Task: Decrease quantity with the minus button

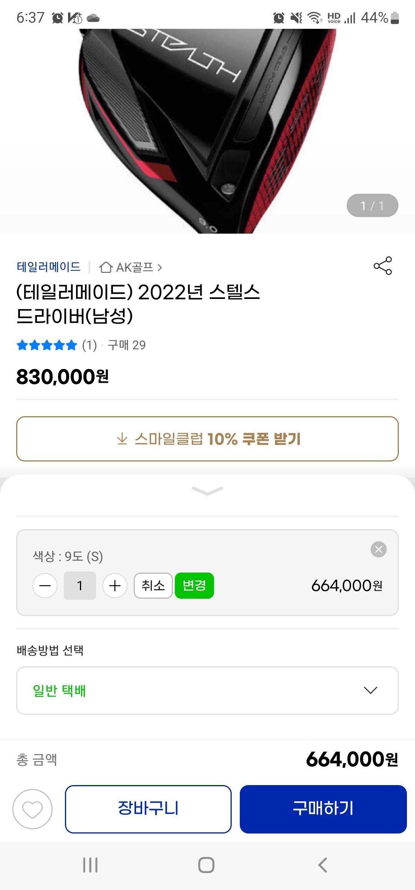Action: [45, 586]
